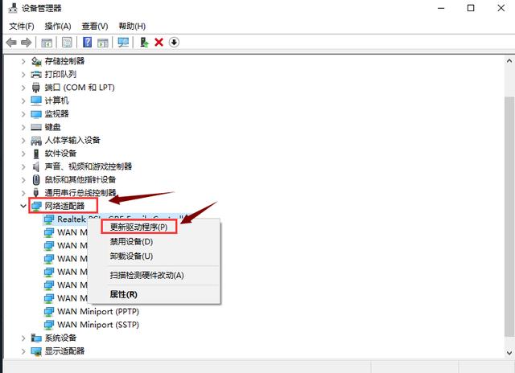Click the blue Help question-mark icon
The height and width of the screenshot is (373, 515).
pyautogui.click(x=88, y=43)
